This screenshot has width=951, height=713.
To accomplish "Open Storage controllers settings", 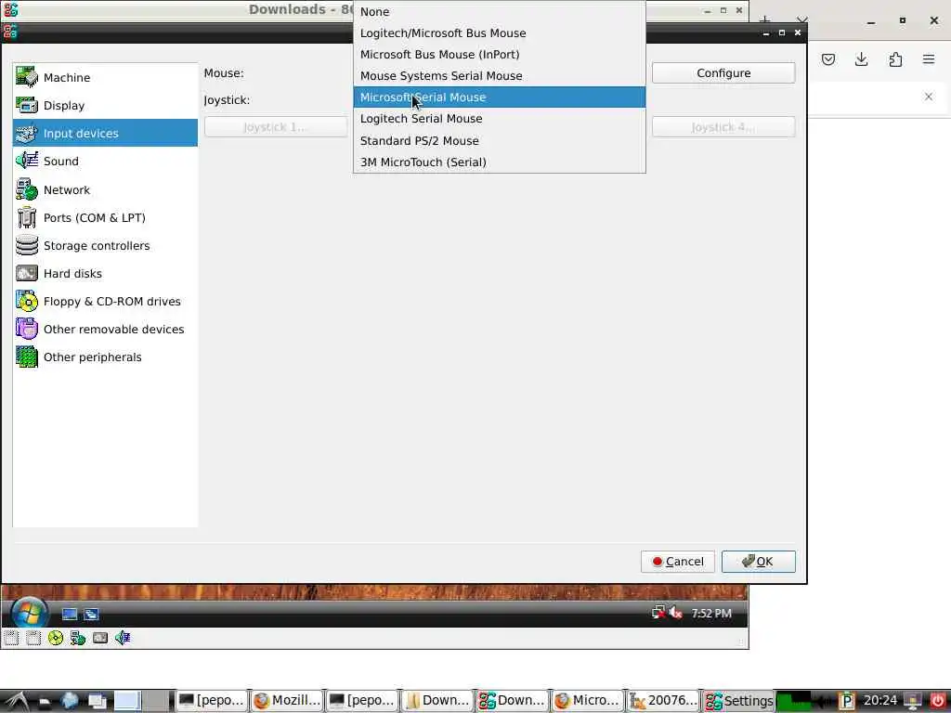I will click(105, 245).
